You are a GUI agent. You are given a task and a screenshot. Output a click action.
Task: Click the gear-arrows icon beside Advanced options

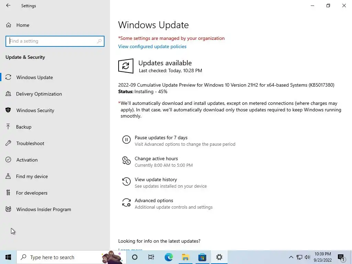pyautogui.click(x=126, y=202)
